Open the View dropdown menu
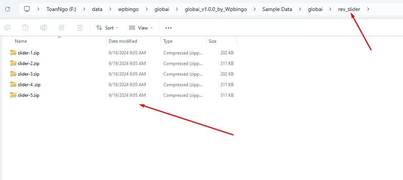The image size is (403, 180). [x=141, y=28]
